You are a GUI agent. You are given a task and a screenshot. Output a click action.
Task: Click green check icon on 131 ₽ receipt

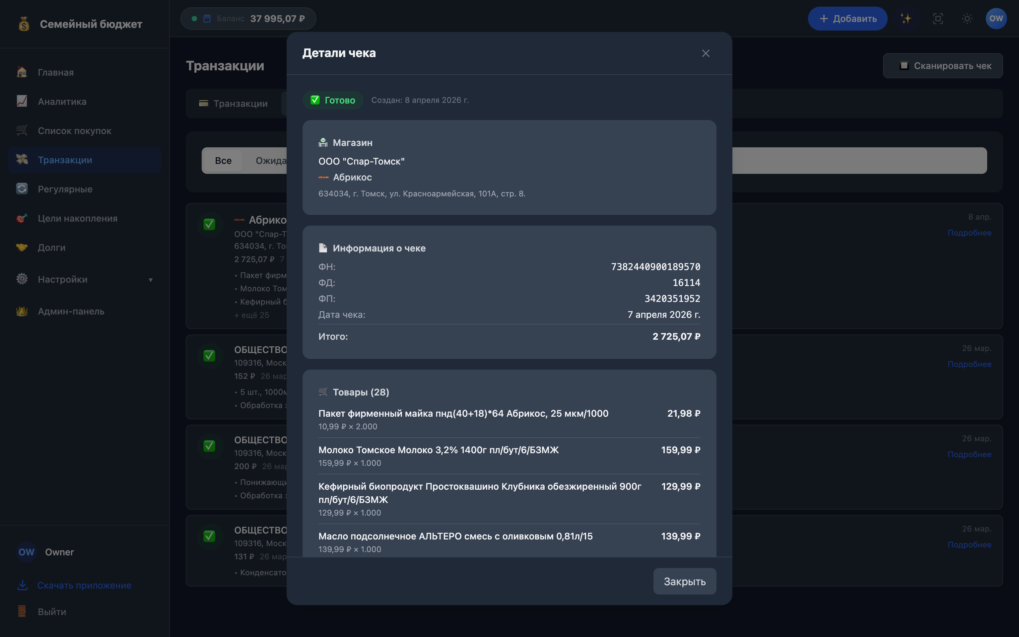[209, 536]
